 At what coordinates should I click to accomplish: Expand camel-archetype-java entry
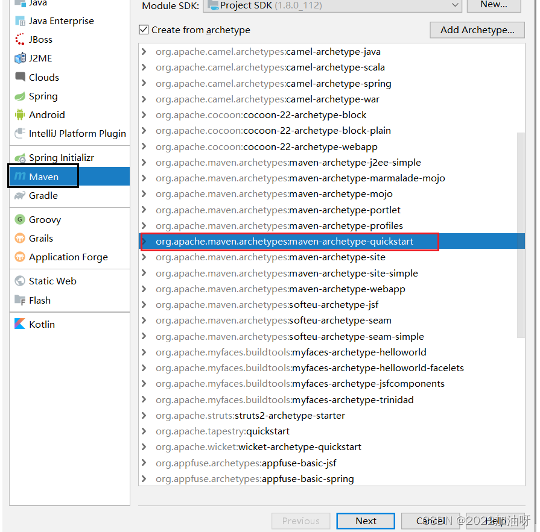tap(144, 52)
